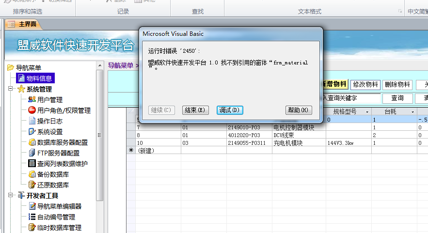Click cell DCU线束

point(299,135)
